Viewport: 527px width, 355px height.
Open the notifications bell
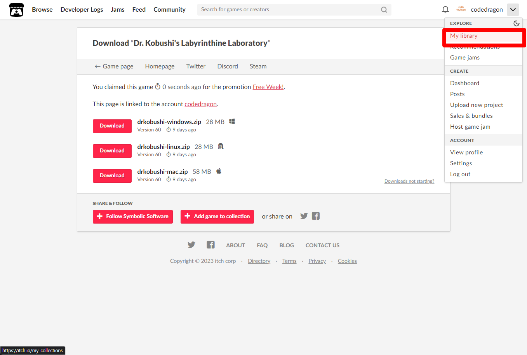click(445, 10)
